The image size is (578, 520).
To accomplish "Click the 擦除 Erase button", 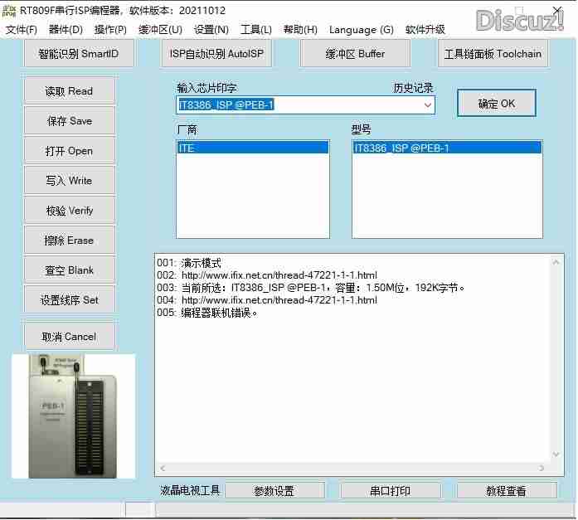I will tap(69, 241).
